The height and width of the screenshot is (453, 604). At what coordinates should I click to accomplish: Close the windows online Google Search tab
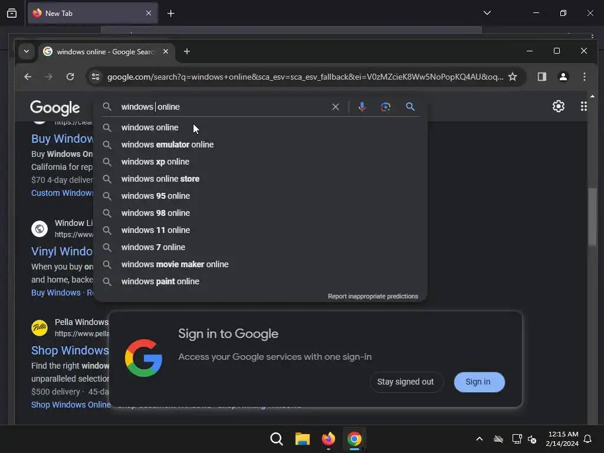point(166,51)
